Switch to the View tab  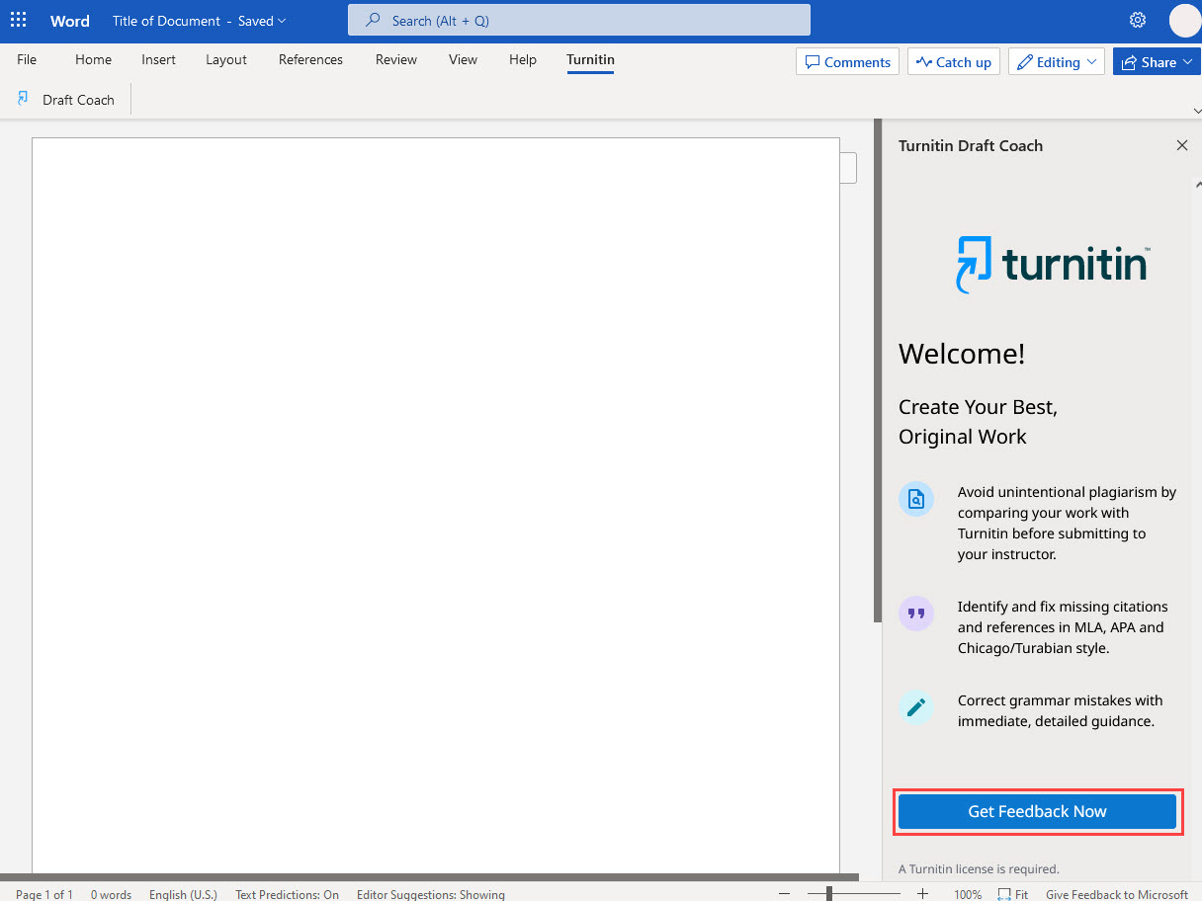click(x=463, y=59)
